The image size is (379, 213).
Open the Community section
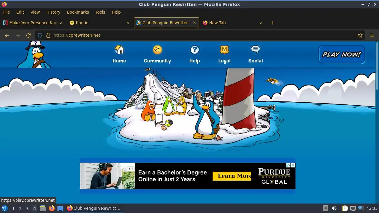click(x=157, y=54)
